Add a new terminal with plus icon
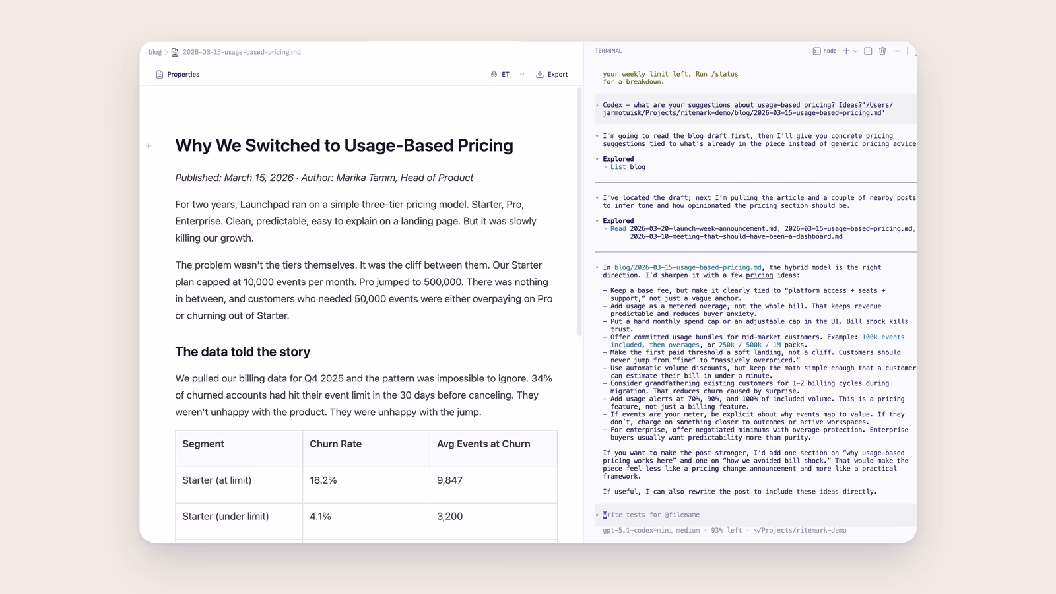Screen dimensions: 1056x594 pos(846,51)
